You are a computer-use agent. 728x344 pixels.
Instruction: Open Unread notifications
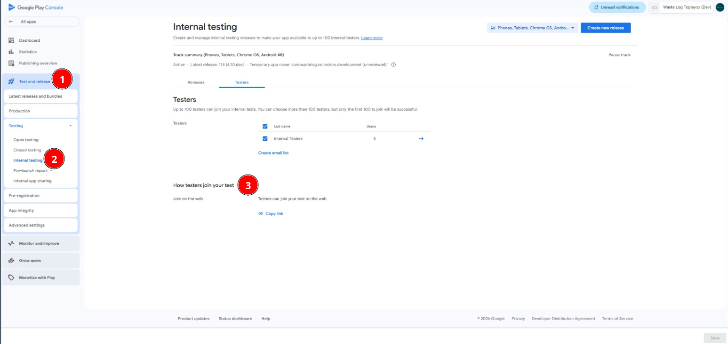(616, 7)
